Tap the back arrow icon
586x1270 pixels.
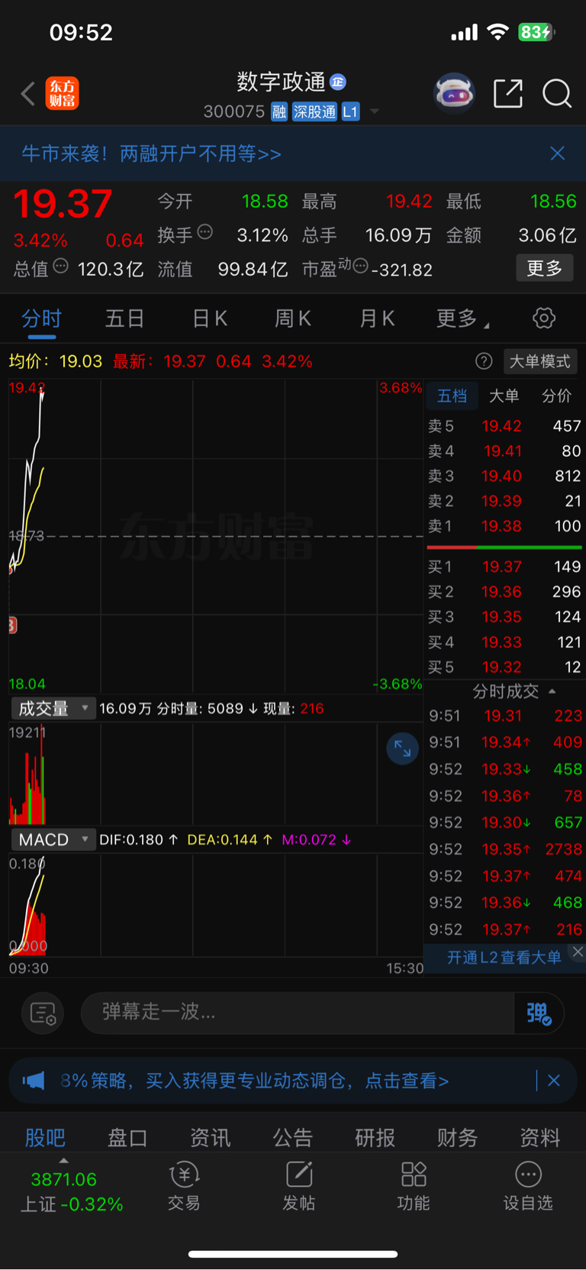(28, 94)
